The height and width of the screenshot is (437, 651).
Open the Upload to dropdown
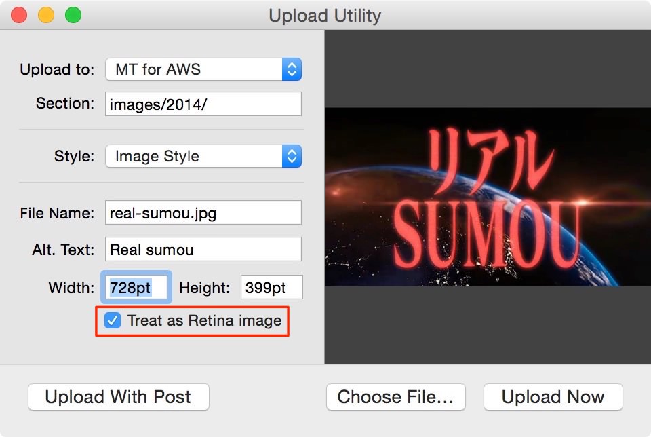pos(203,69)
